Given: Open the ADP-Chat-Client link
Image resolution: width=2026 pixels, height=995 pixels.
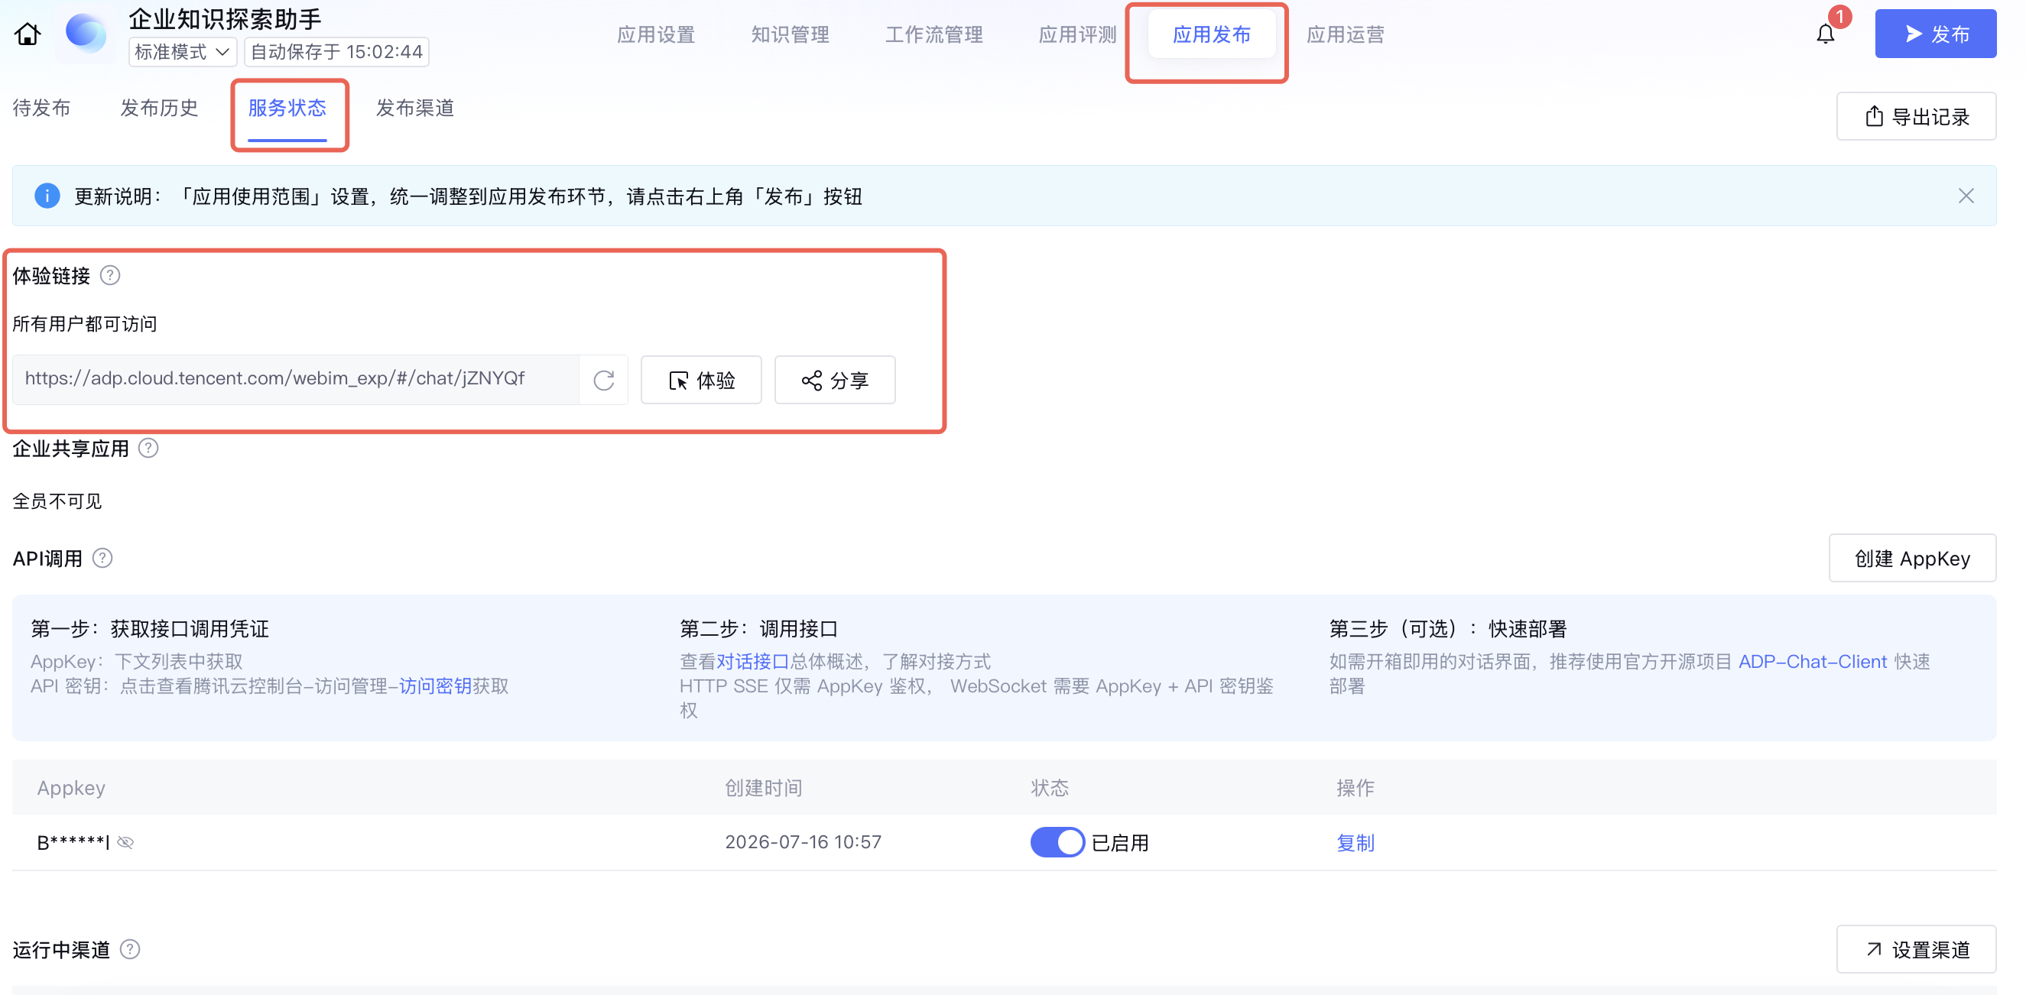Looking at the screenshot, I should (1812, 662).
